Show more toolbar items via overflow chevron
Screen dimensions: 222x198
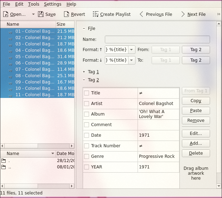tap(218, 14)
